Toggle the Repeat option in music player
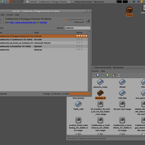145x145 pixels. [4, 94]
